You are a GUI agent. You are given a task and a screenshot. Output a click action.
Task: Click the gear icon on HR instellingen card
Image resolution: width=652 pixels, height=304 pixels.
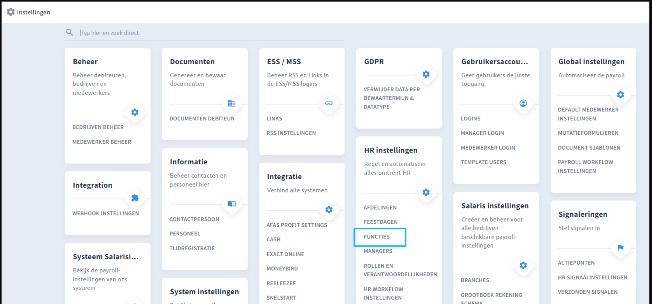(426, 192)
